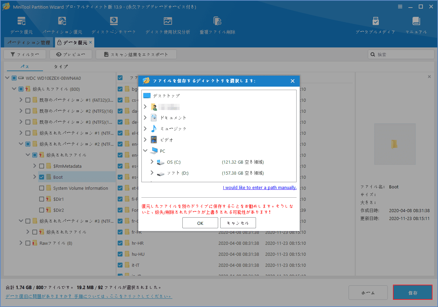Viewport: 438px width, 307px height.
Task: Collapse the PC node in dialog
Action: (146, 151)
